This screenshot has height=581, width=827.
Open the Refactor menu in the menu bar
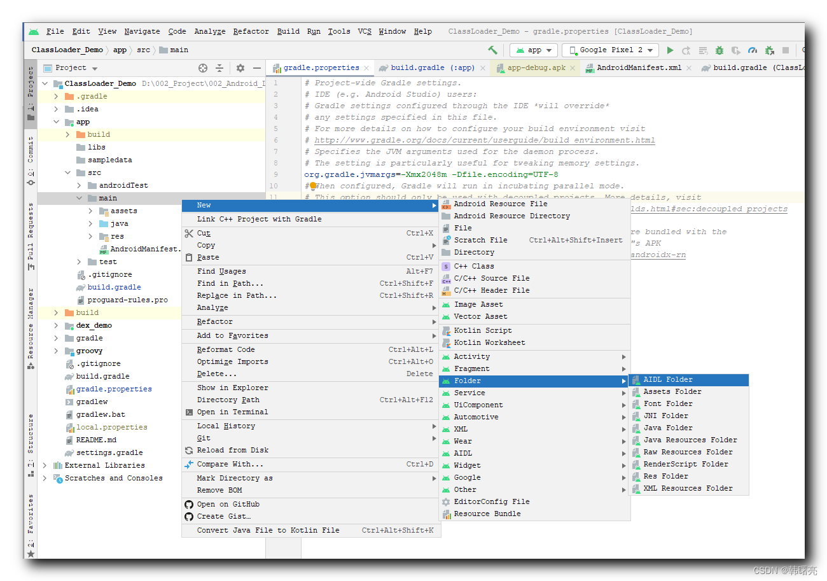click(251, 31)
